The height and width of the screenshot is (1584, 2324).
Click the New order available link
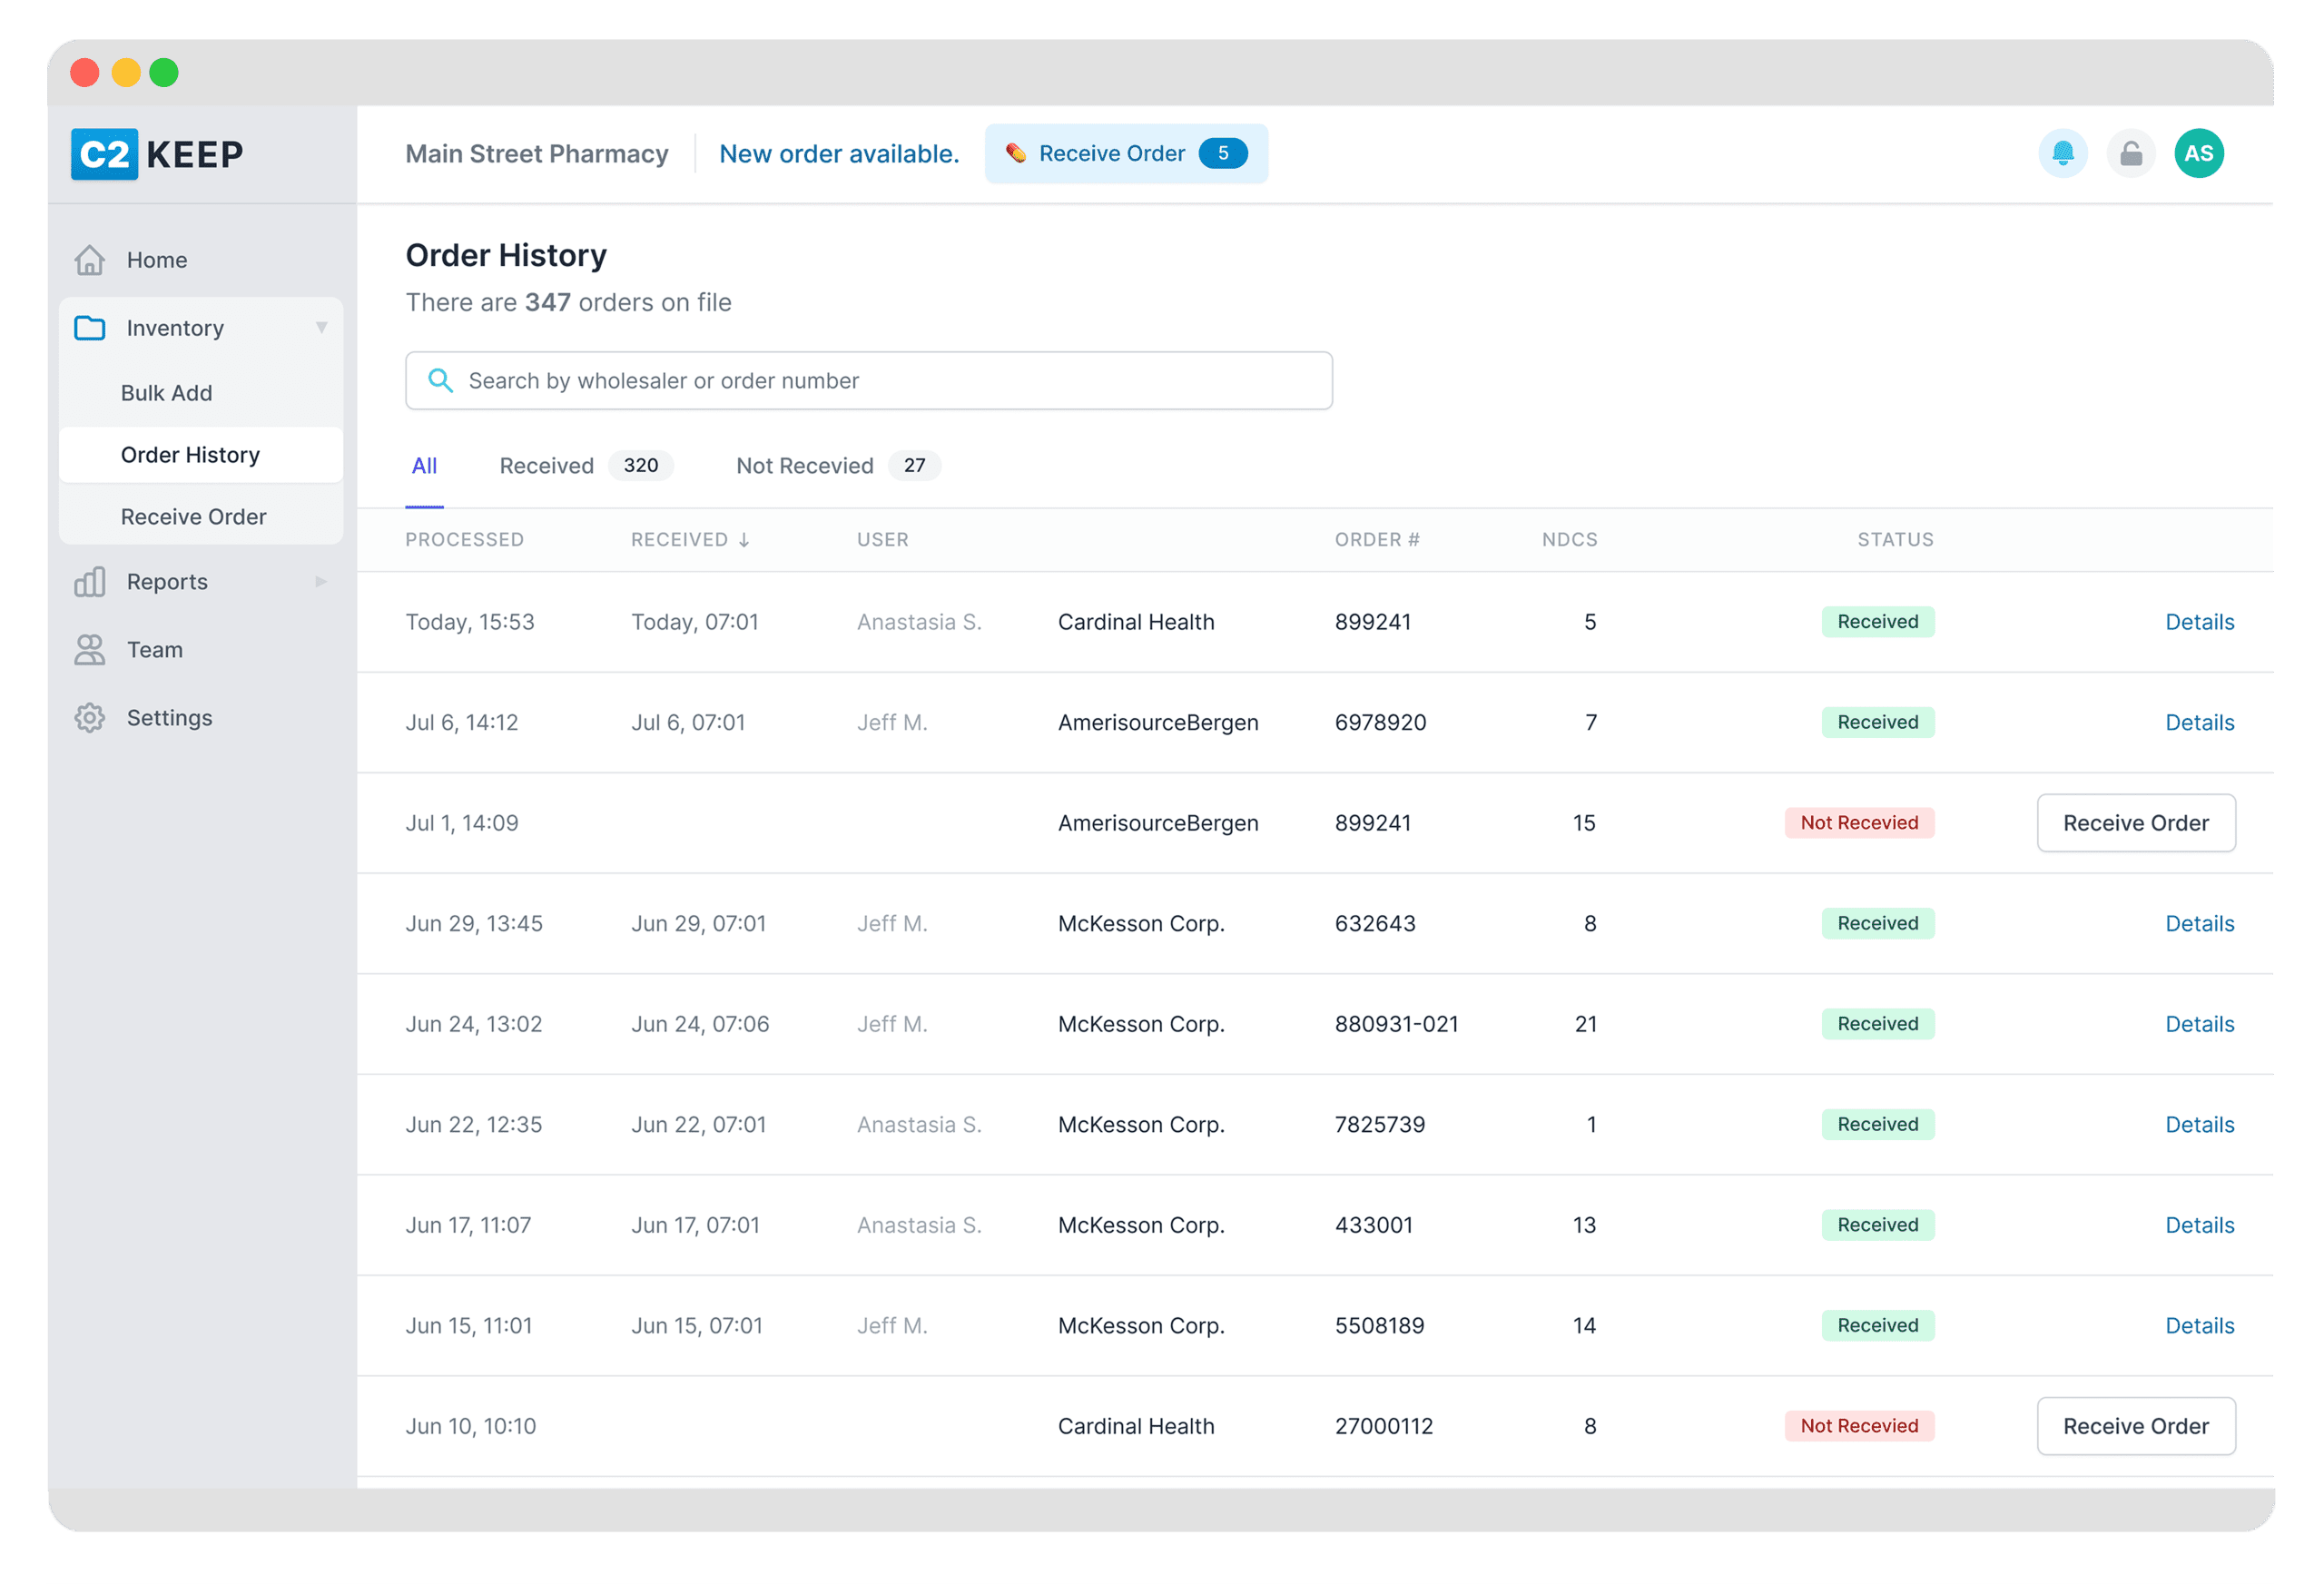click(x=839, y=154)
